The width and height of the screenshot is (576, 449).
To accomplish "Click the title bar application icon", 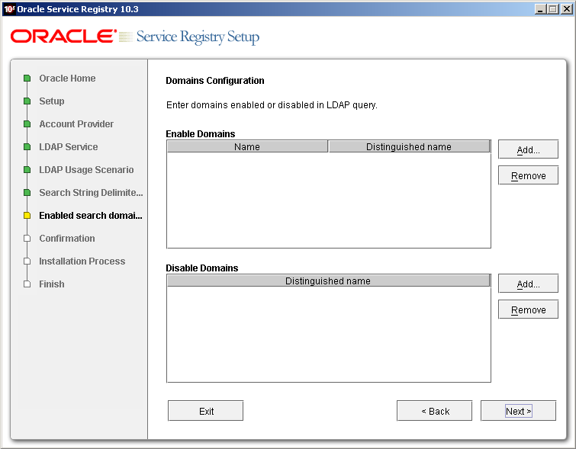I will [9, 9].
